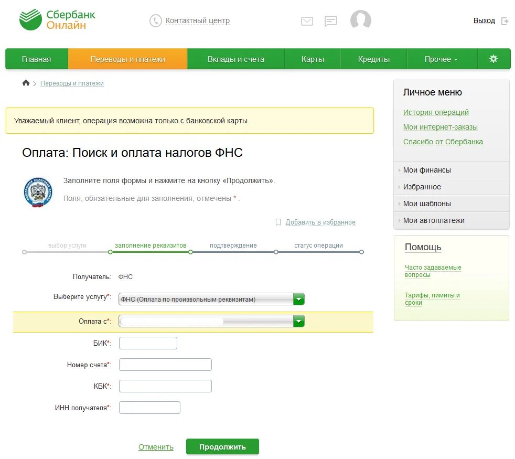Open the mail envelope icon in header
515x459 pixels.
[307, 22]
